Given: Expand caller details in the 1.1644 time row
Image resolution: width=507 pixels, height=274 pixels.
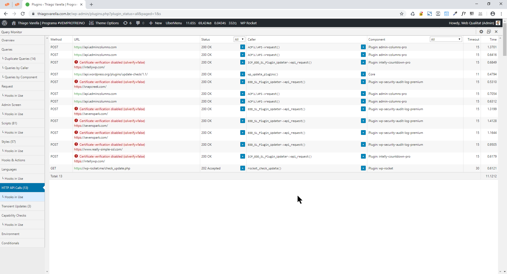Looking at the screenshot, I should (363, 133).
